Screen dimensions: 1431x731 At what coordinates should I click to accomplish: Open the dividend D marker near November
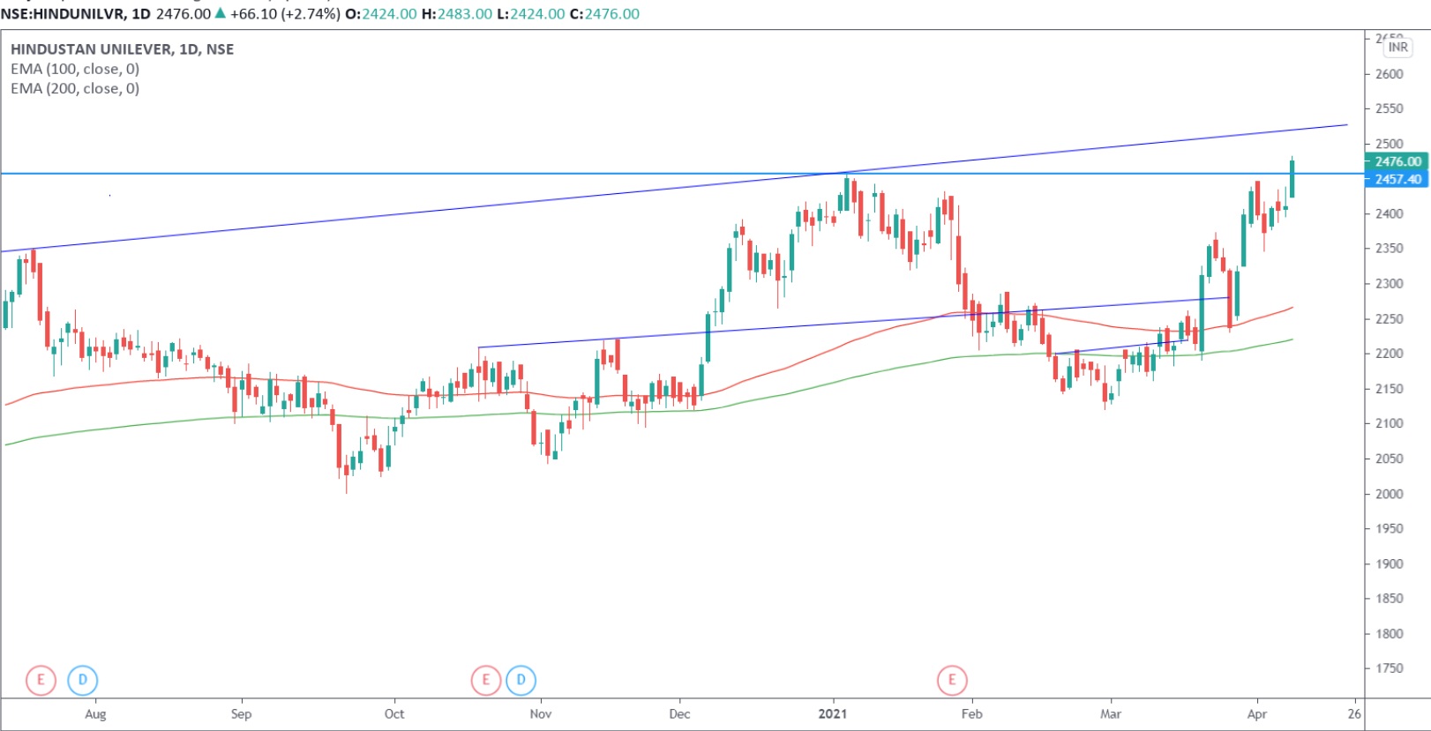(x=521, y=680)
